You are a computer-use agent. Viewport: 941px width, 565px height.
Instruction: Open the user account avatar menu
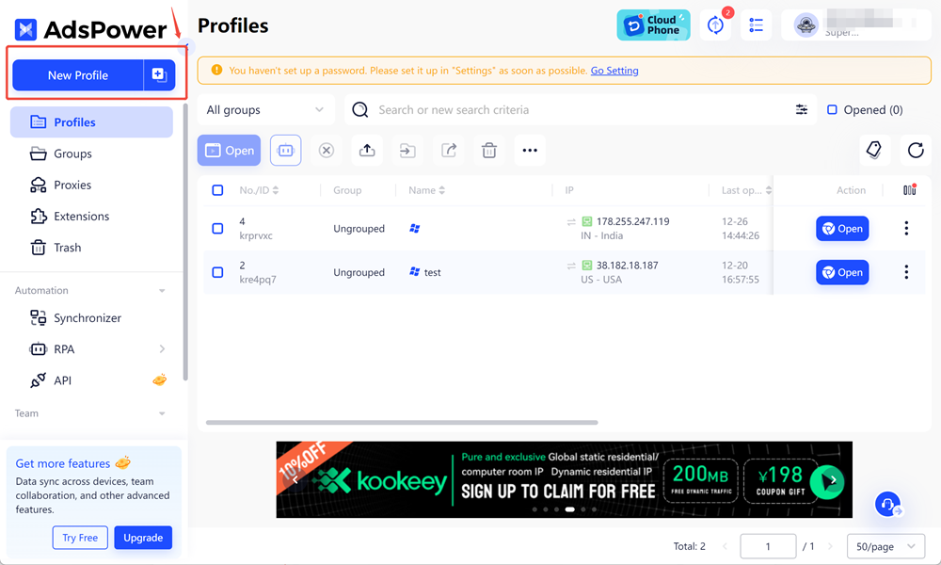(806, 25)
